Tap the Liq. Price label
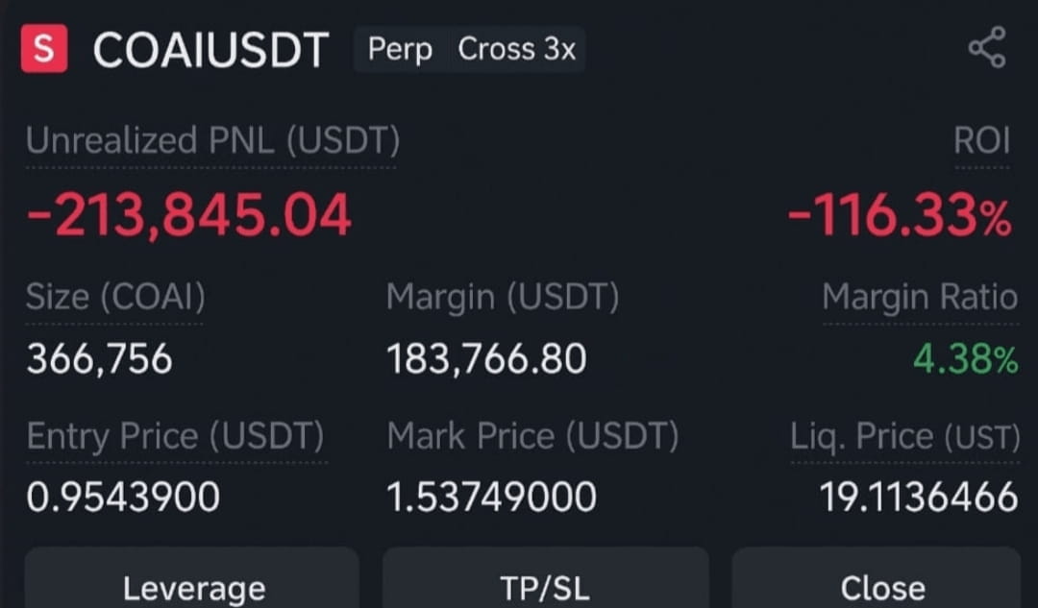This screenshot has width=1038, height=608. tap(905, 437)
